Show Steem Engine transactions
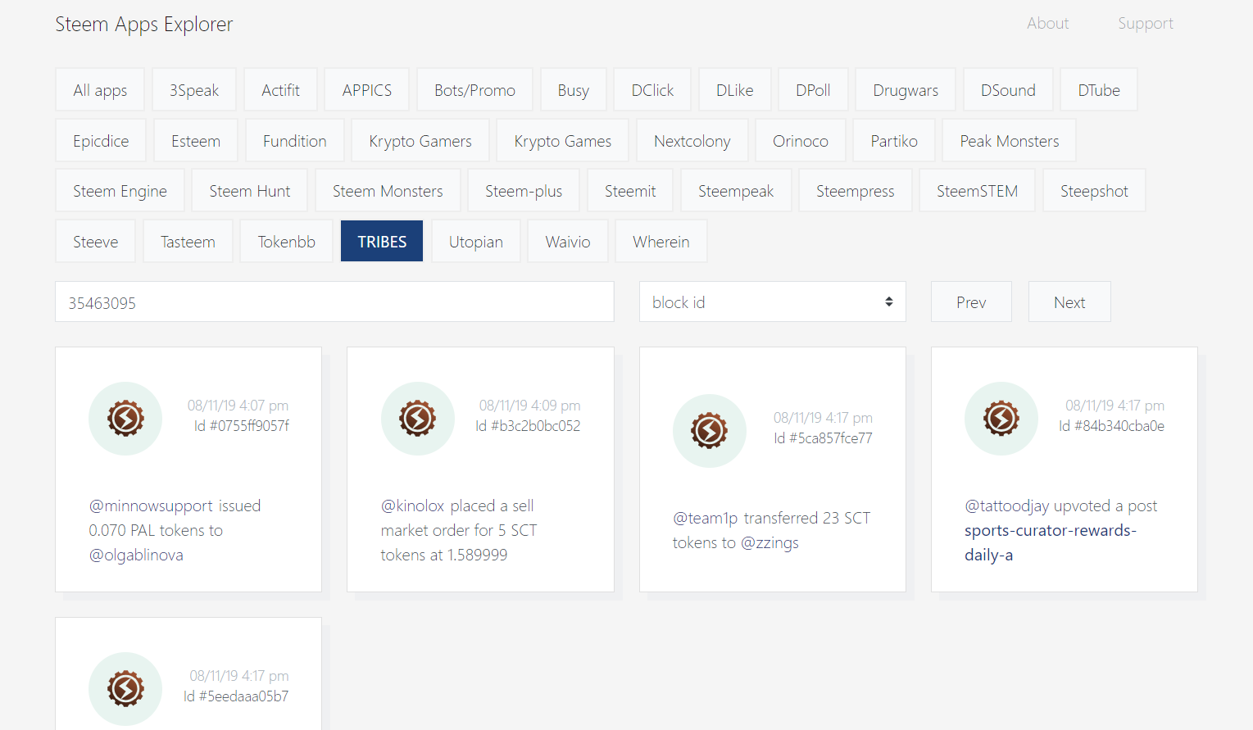The height and width of the screenshot is (730, 1253). [120, 191]
